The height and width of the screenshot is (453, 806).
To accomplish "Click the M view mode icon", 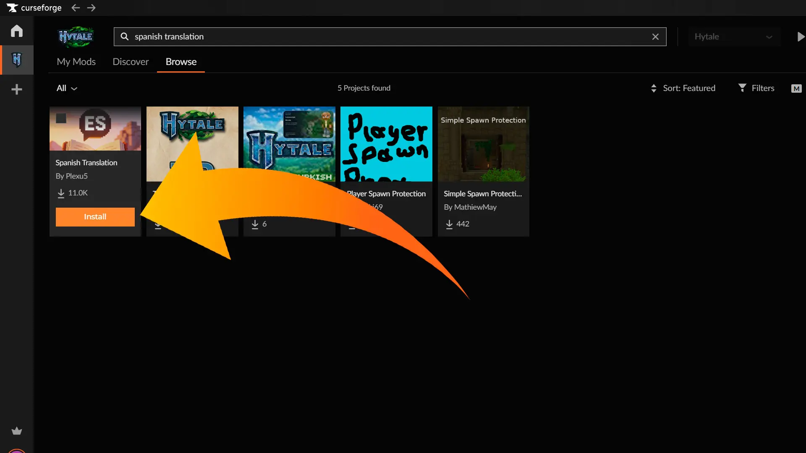I will (796, 89).
